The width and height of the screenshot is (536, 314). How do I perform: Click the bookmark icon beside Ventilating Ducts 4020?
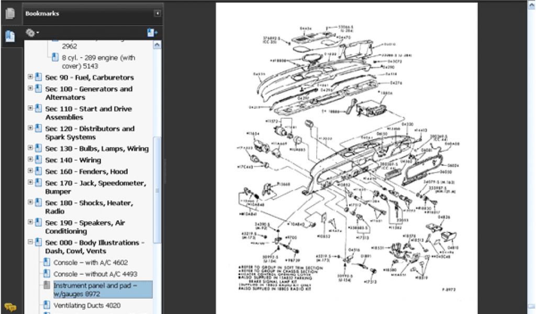coord(47,306)
